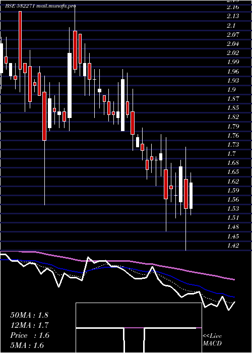Click the 2.13 price axis label
This screenshot has height=353, width=252.
click(233, 16)
